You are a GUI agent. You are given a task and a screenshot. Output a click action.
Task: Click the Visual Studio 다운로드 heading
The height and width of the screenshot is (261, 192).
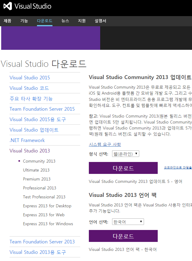[44, 64]
